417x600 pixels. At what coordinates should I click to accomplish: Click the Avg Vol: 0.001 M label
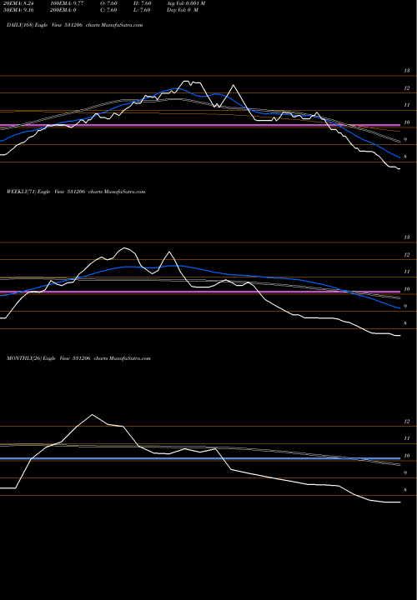[186, 3]
